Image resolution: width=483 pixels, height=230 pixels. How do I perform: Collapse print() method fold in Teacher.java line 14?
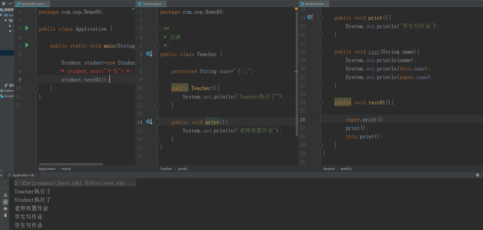[x=158, y=122]
